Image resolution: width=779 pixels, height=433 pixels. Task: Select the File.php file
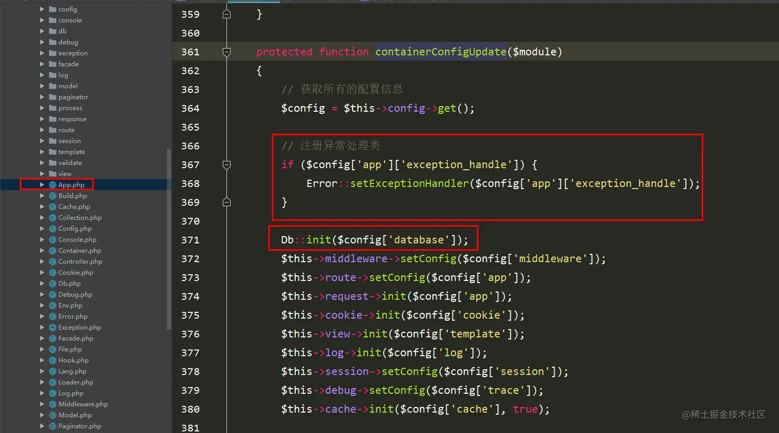click(70, 349)
